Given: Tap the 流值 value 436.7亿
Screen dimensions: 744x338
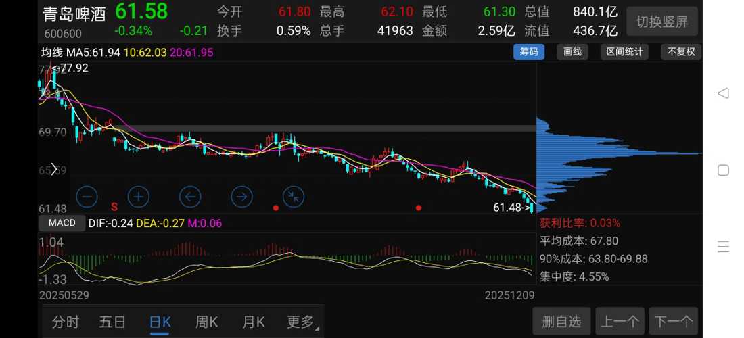Looking at the screenshot, I should coord(595,31).
